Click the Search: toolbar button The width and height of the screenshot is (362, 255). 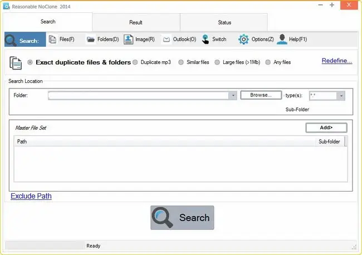25,40
